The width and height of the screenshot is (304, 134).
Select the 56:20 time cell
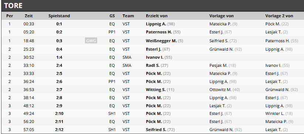point(29,122)
